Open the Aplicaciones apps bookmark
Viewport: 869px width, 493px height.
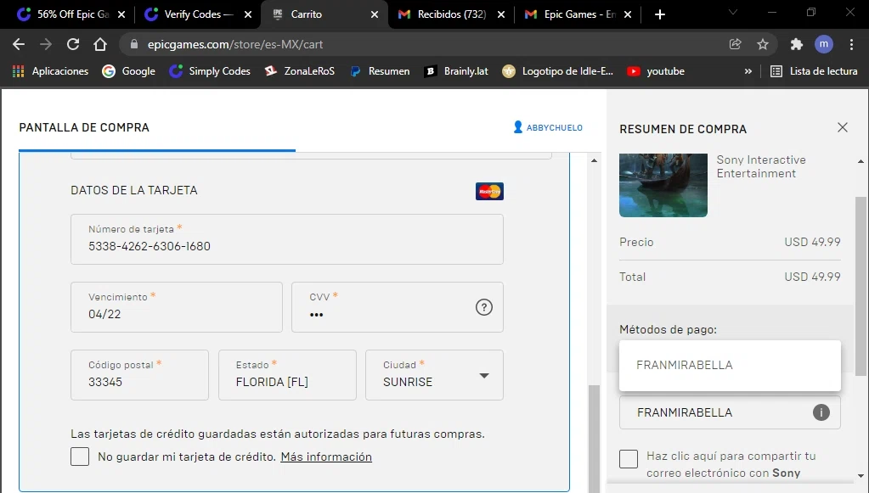[x=50, y=70]
